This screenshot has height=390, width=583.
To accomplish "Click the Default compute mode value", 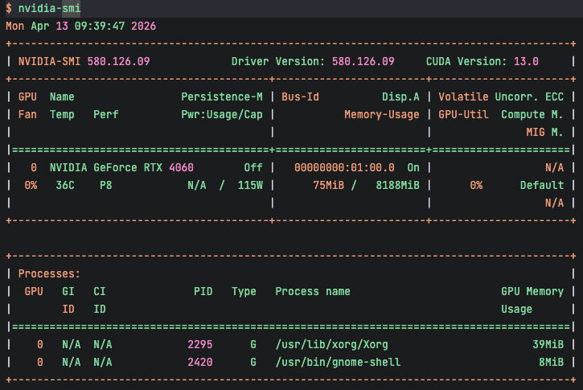I will (541, 185).
